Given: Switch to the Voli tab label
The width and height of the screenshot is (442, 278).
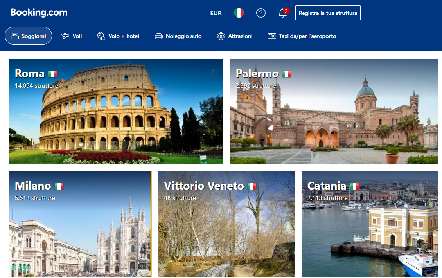Looking at the screenshot, I should (x=77, y=36).
